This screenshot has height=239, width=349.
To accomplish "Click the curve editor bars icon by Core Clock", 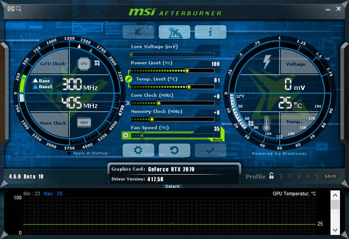I will pyautogui.click(x=128, y=103).
